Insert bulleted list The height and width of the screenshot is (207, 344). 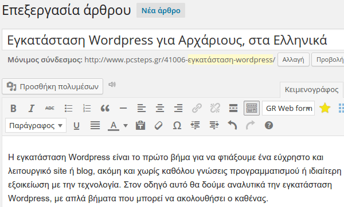(68, 108)
